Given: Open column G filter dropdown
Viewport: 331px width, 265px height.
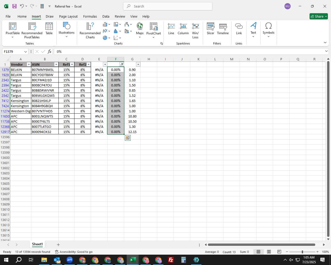Looking at the screenshot, I should 138,64.
